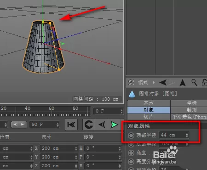Click the go to start playback button
The height and width of the screenshot is (170, 207).
71,125
